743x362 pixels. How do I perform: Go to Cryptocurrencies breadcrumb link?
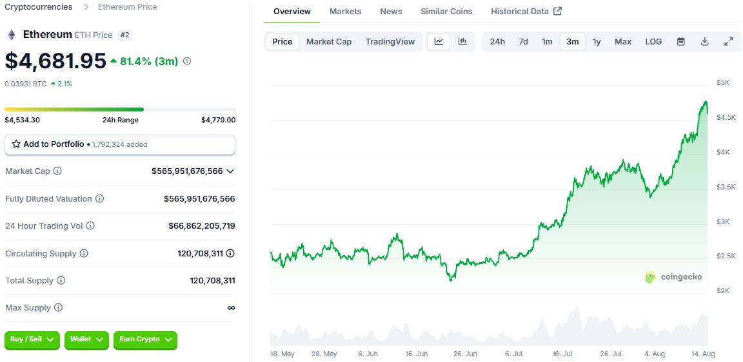39,7
